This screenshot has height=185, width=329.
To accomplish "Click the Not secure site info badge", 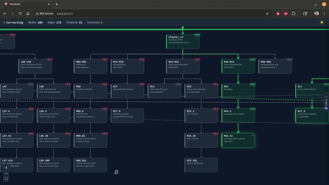I will (x=44, y=14).
